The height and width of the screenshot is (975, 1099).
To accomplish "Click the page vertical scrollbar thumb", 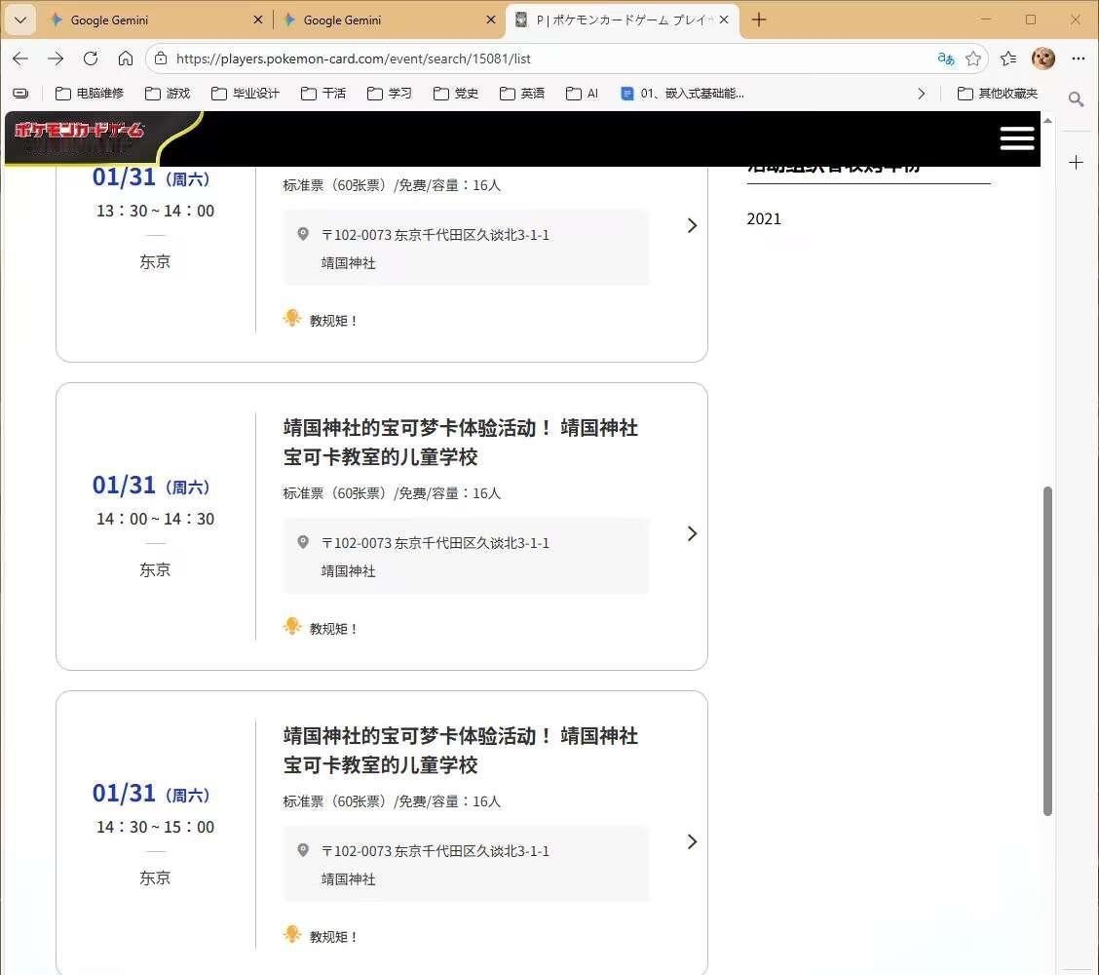I will (x=1047, y=650).
